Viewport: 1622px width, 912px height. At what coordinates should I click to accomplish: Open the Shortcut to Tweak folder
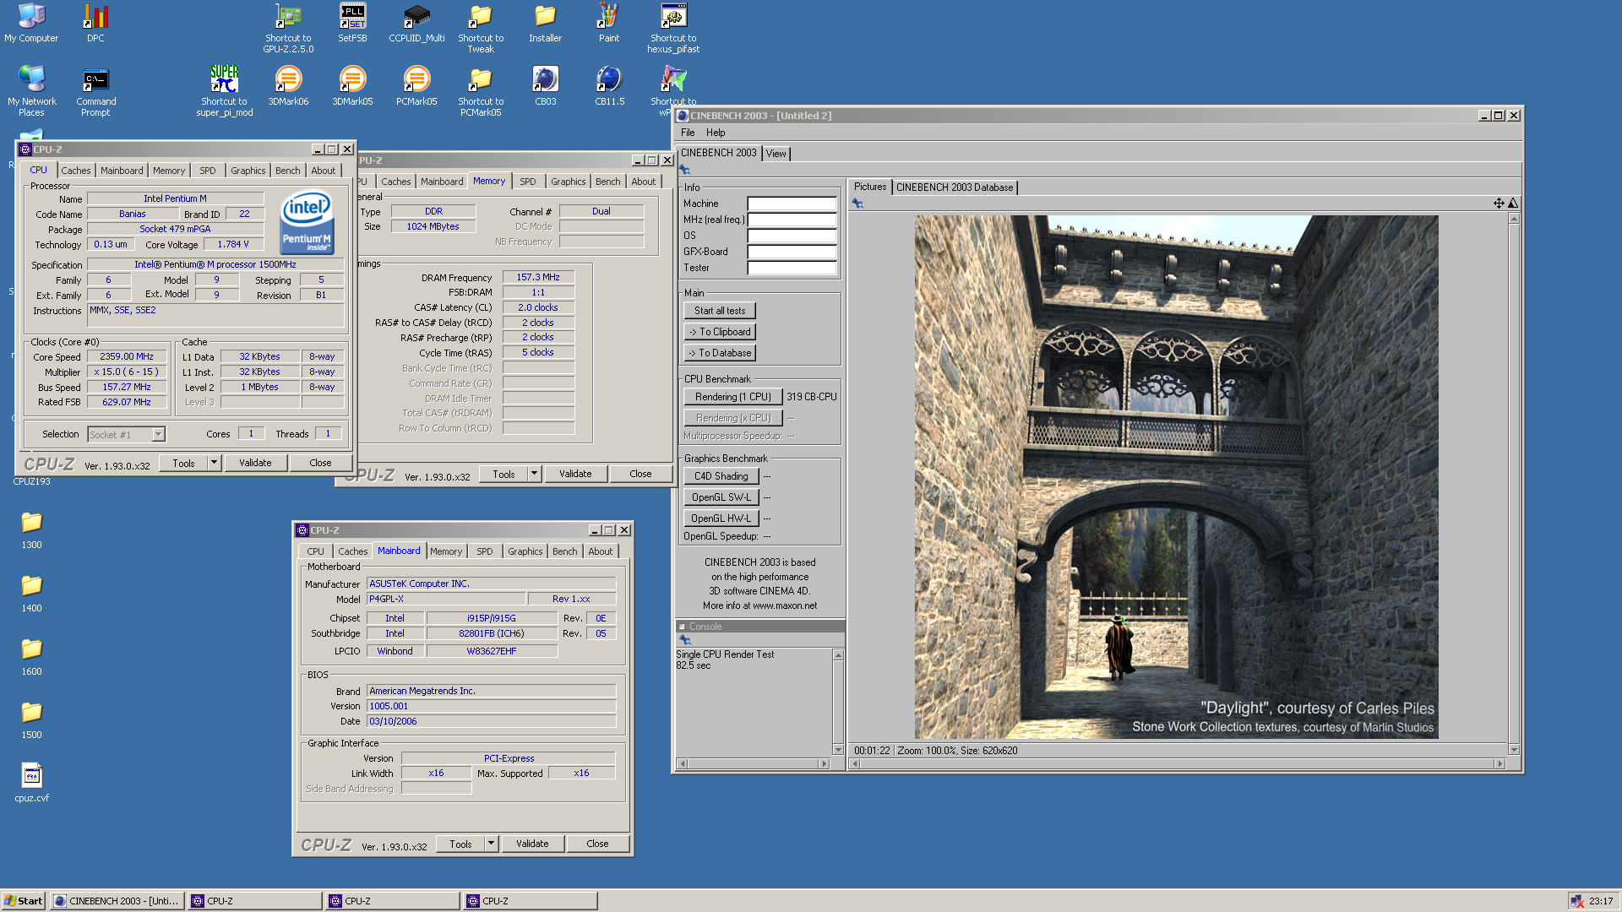481,28
